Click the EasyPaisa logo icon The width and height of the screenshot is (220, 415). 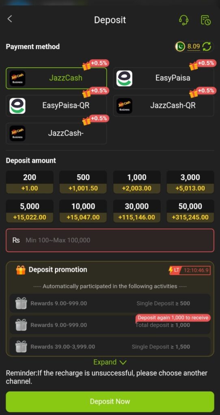coord(124,78)
